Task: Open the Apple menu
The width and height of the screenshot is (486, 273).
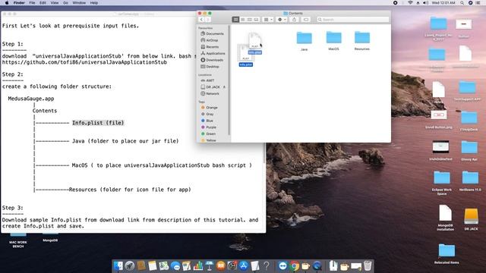Action: pyautogui.click(x=7, y=3)
